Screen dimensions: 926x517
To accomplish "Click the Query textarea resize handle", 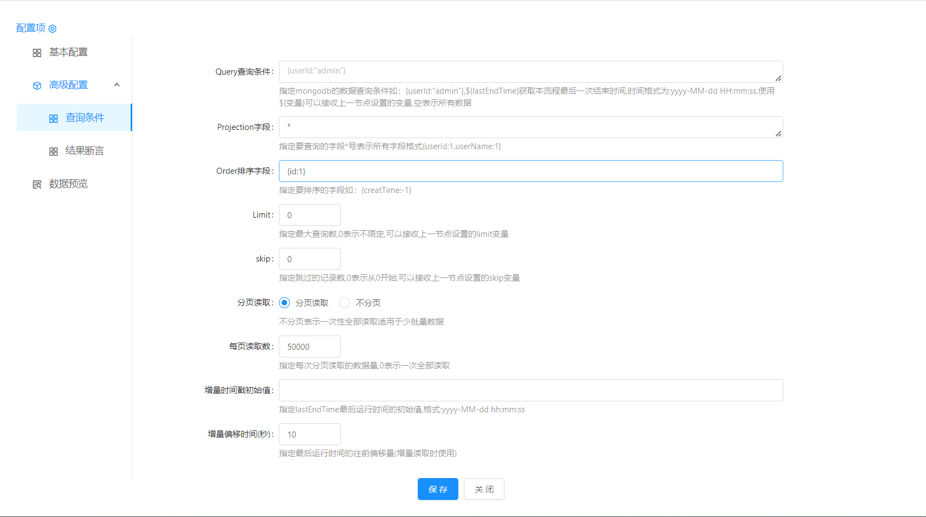I will pos(778,78).
